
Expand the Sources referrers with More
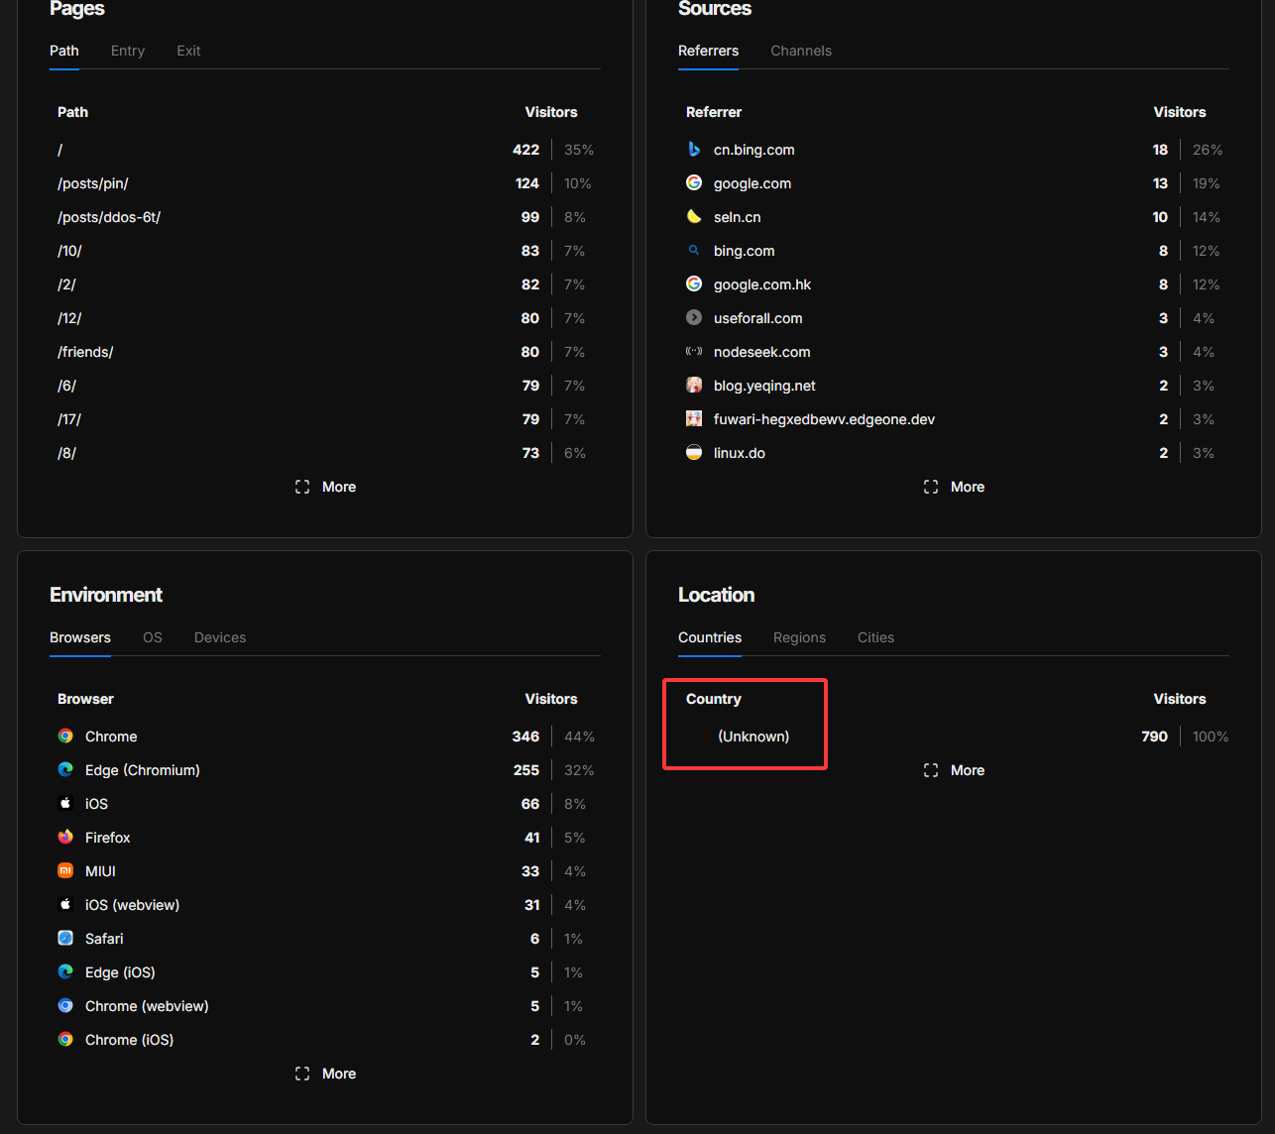(x=954, y=487)
